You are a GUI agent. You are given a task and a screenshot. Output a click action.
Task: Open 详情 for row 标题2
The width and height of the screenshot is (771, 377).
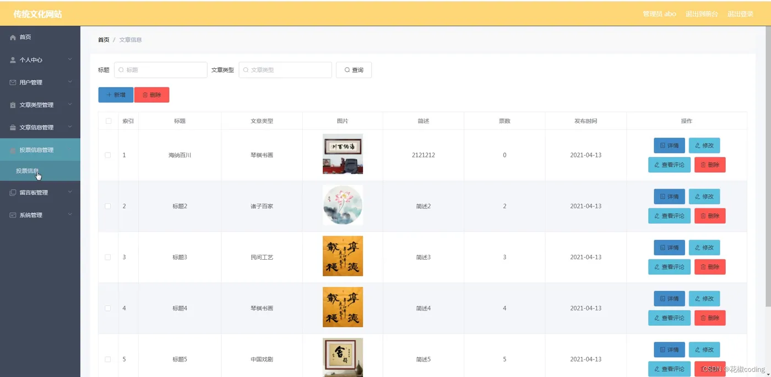[x=669, y=196]
